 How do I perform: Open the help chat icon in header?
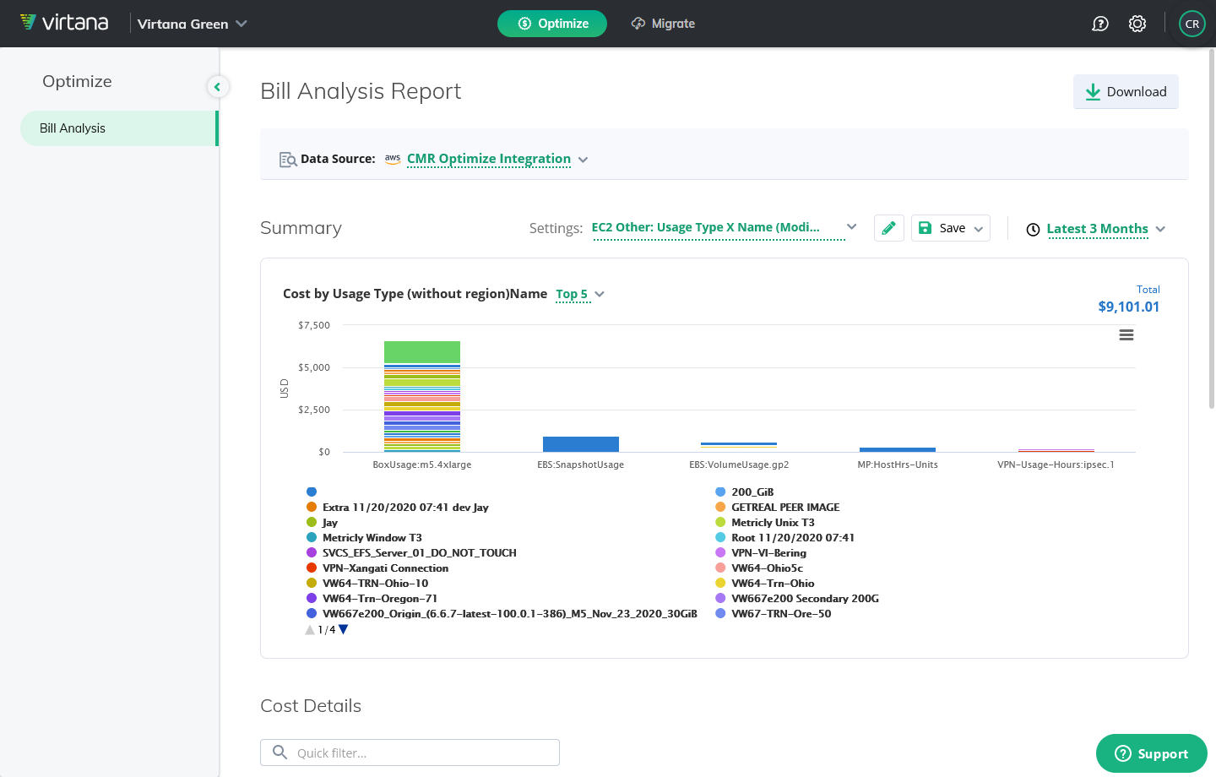pos(1099,24)
